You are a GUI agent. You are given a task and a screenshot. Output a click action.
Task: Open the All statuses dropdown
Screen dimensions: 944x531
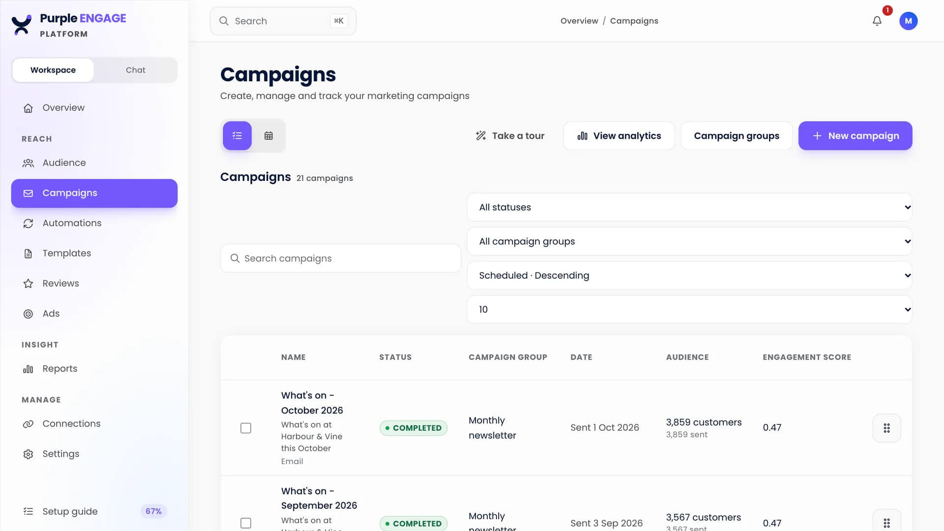coord(689,207)
